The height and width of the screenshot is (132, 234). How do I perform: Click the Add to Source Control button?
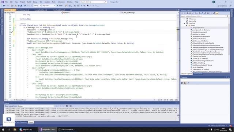point(218,126)
